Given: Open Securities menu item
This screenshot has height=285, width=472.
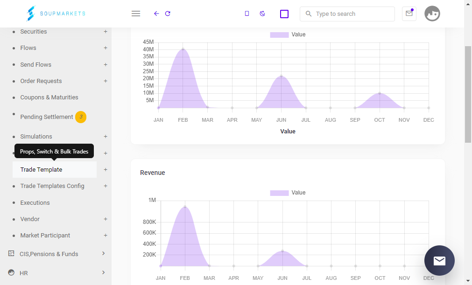Looking at the screenshot, I should (34, 32).
